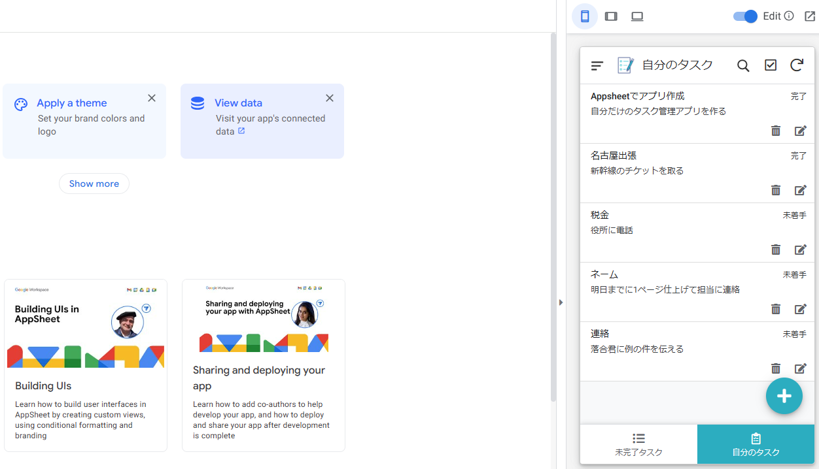Toggle the Edit mode switch
This screenshot has height=469, width=819.
pos(744,16)
